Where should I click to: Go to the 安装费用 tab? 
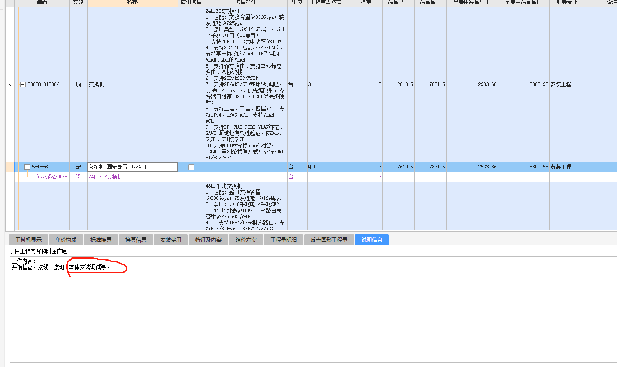171,240
